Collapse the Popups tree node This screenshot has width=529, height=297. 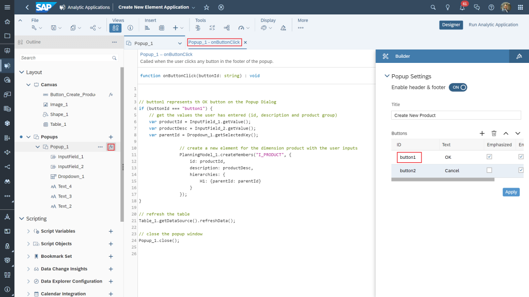click(x=29, y=137)
